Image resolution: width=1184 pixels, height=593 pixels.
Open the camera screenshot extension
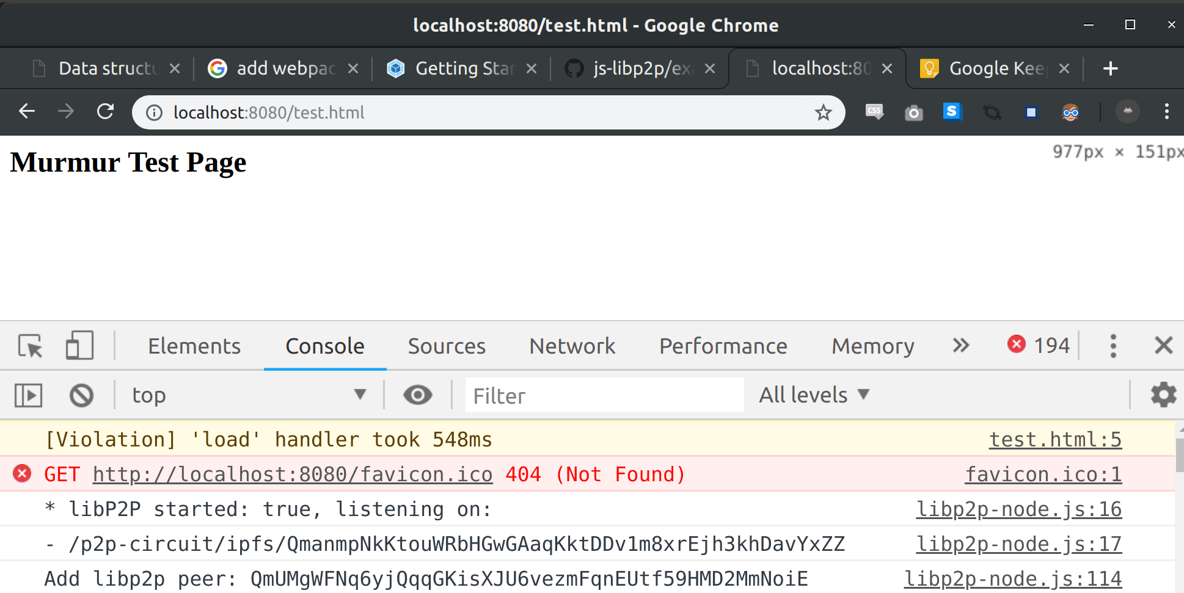point(913,112)
